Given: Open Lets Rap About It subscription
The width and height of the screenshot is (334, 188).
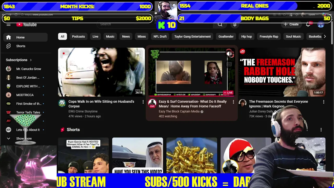Looking at the screenshot, I should [25, 130].
